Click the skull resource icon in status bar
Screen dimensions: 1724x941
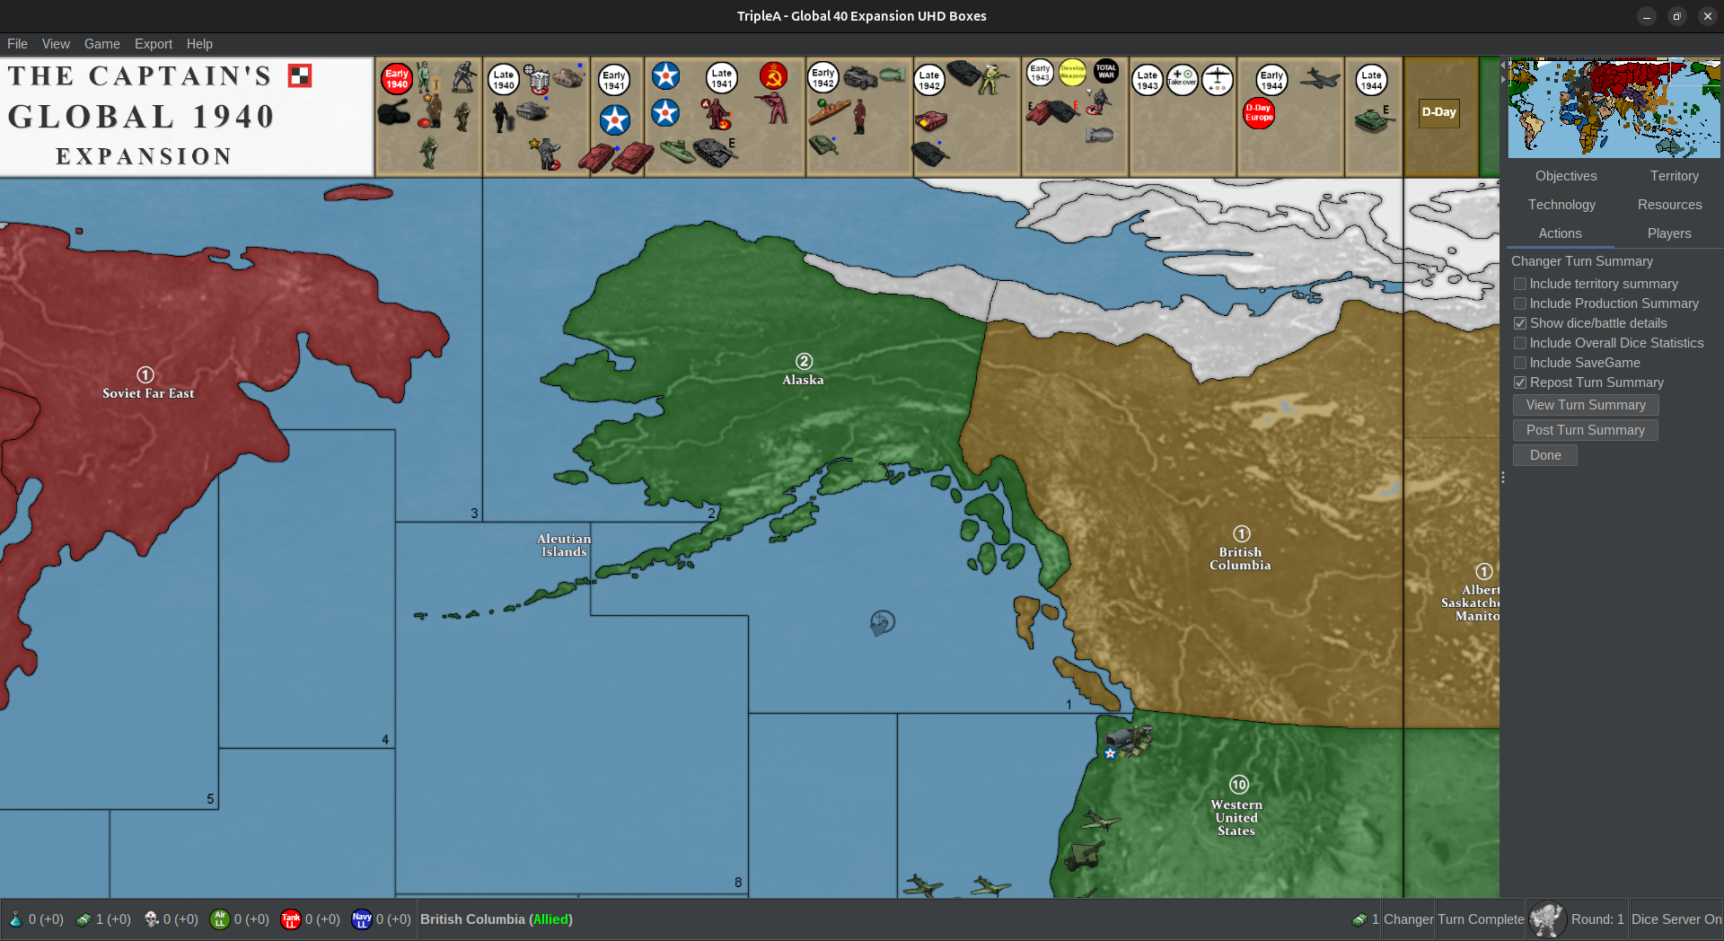point(152,919)
